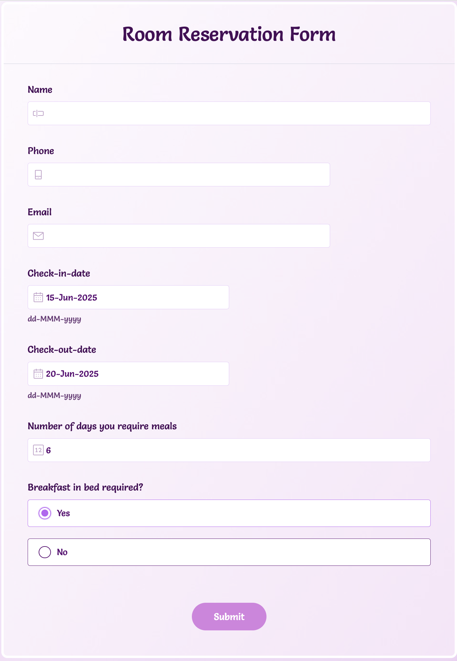The width and height of the screenshot is (457, 661).
Task: Focus the Email input field
Action: pos(183,236)
